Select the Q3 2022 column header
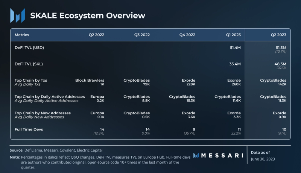 pos(142,35)
